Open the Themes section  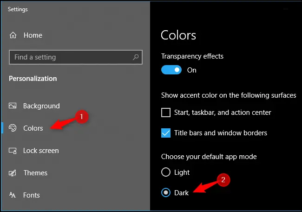coord(35,173)
